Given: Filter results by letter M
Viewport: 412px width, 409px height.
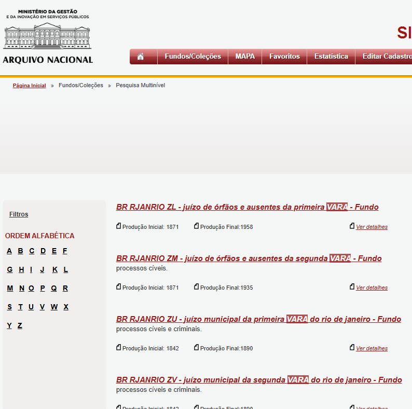Looking at the screenshot, I should coord(10,289).
